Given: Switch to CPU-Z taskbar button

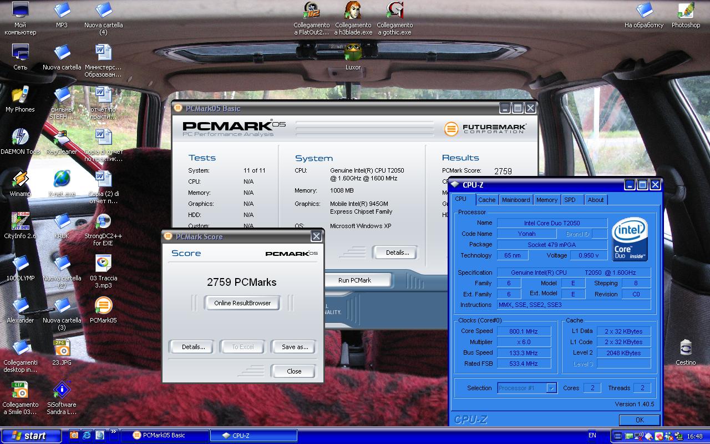Looking at the screenshot, I should 253,436.
